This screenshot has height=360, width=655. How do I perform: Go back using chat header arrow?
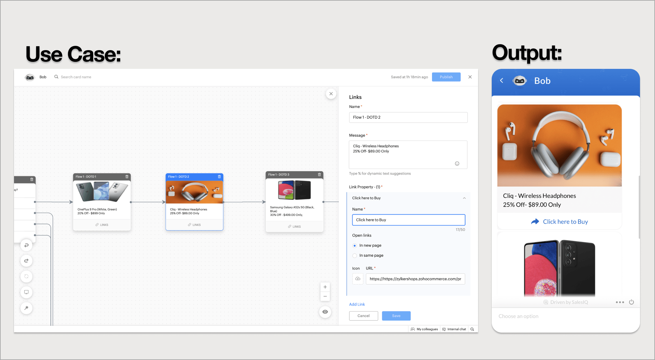tap(501, 81)
